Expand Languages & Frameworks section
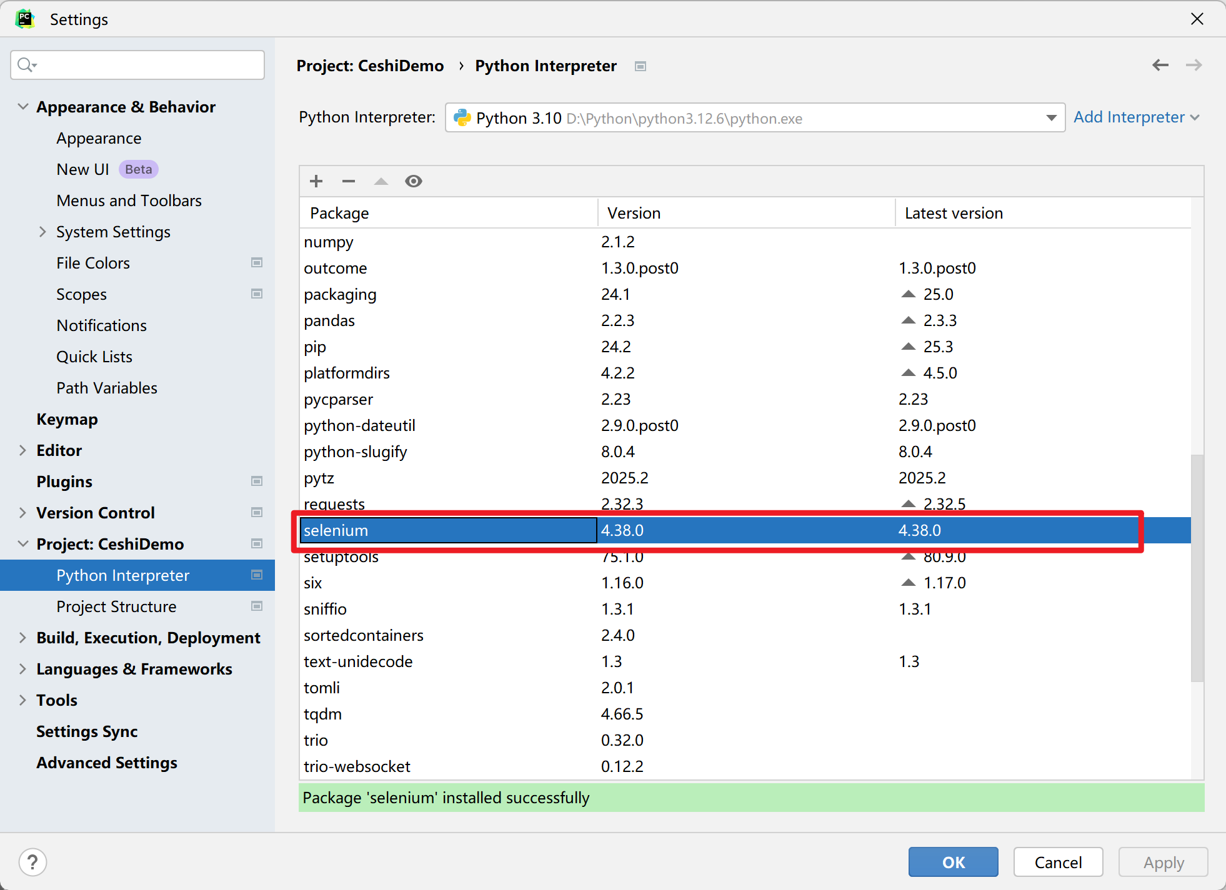The image size is (1226, 890). click(23, 669)
